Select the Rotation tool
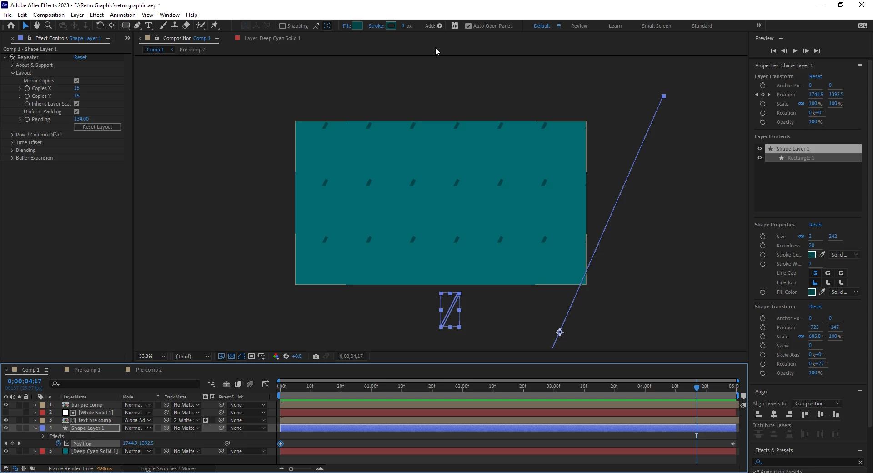Screen dimensions: 873x473 tap(100, 25)
